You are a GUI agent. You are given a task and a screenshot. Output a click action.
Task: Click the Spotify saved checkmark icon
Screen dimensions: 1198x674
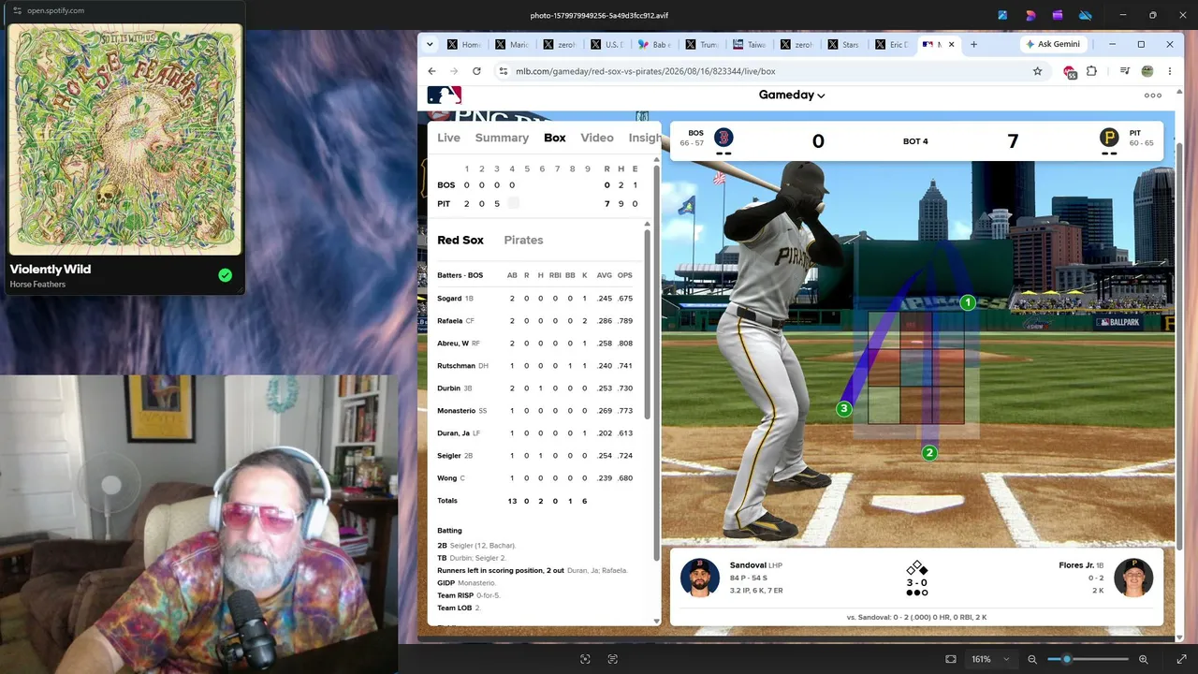click(x=225, y=275)
